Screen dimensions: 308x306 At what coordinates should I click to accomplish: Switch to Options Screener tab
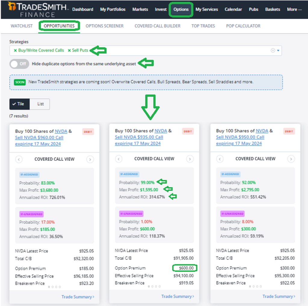(x=104, y=26)
